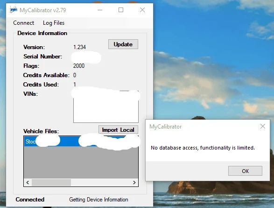The height and width of the screenshot is (208, 274).
Task: Select the highlighted Stock row in Vehicle Files
Action: pos(81,141)
